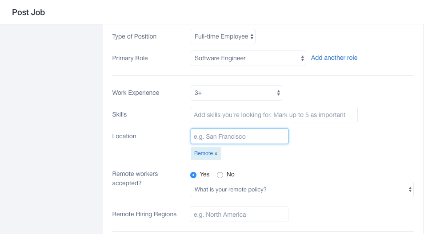The height and width of the screenshot is (234, 424).
Task: Focus the Skills input field
Action: (274, 115)
